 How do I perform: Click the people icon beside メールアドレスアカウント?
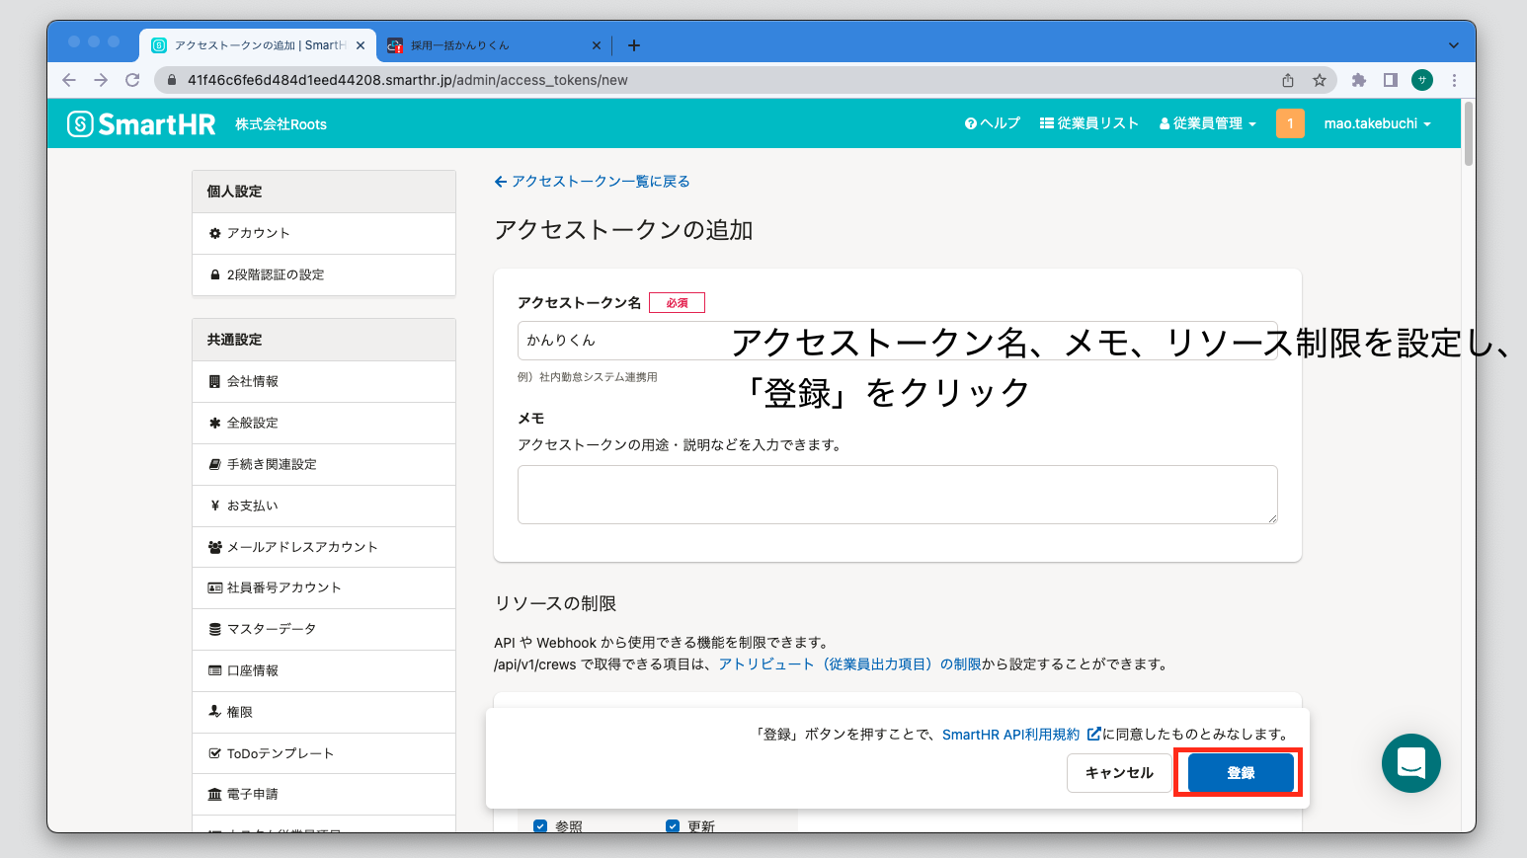coord(214,547)
